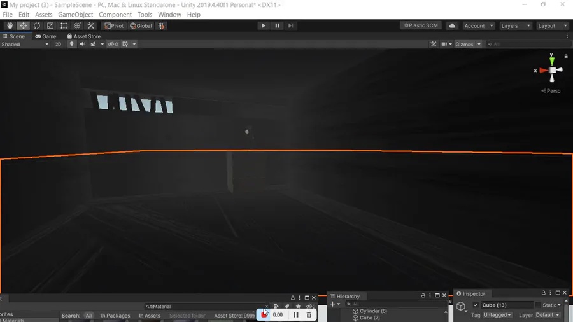Open Plastic SCM panel
The width and height of the screenshot is (573, 322).
(421, 25)
